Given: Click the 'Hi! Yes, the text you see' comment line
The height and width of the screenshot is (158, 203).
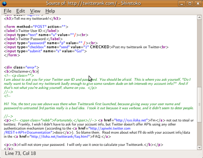Looking at the screenshot, I should [92, 104].
